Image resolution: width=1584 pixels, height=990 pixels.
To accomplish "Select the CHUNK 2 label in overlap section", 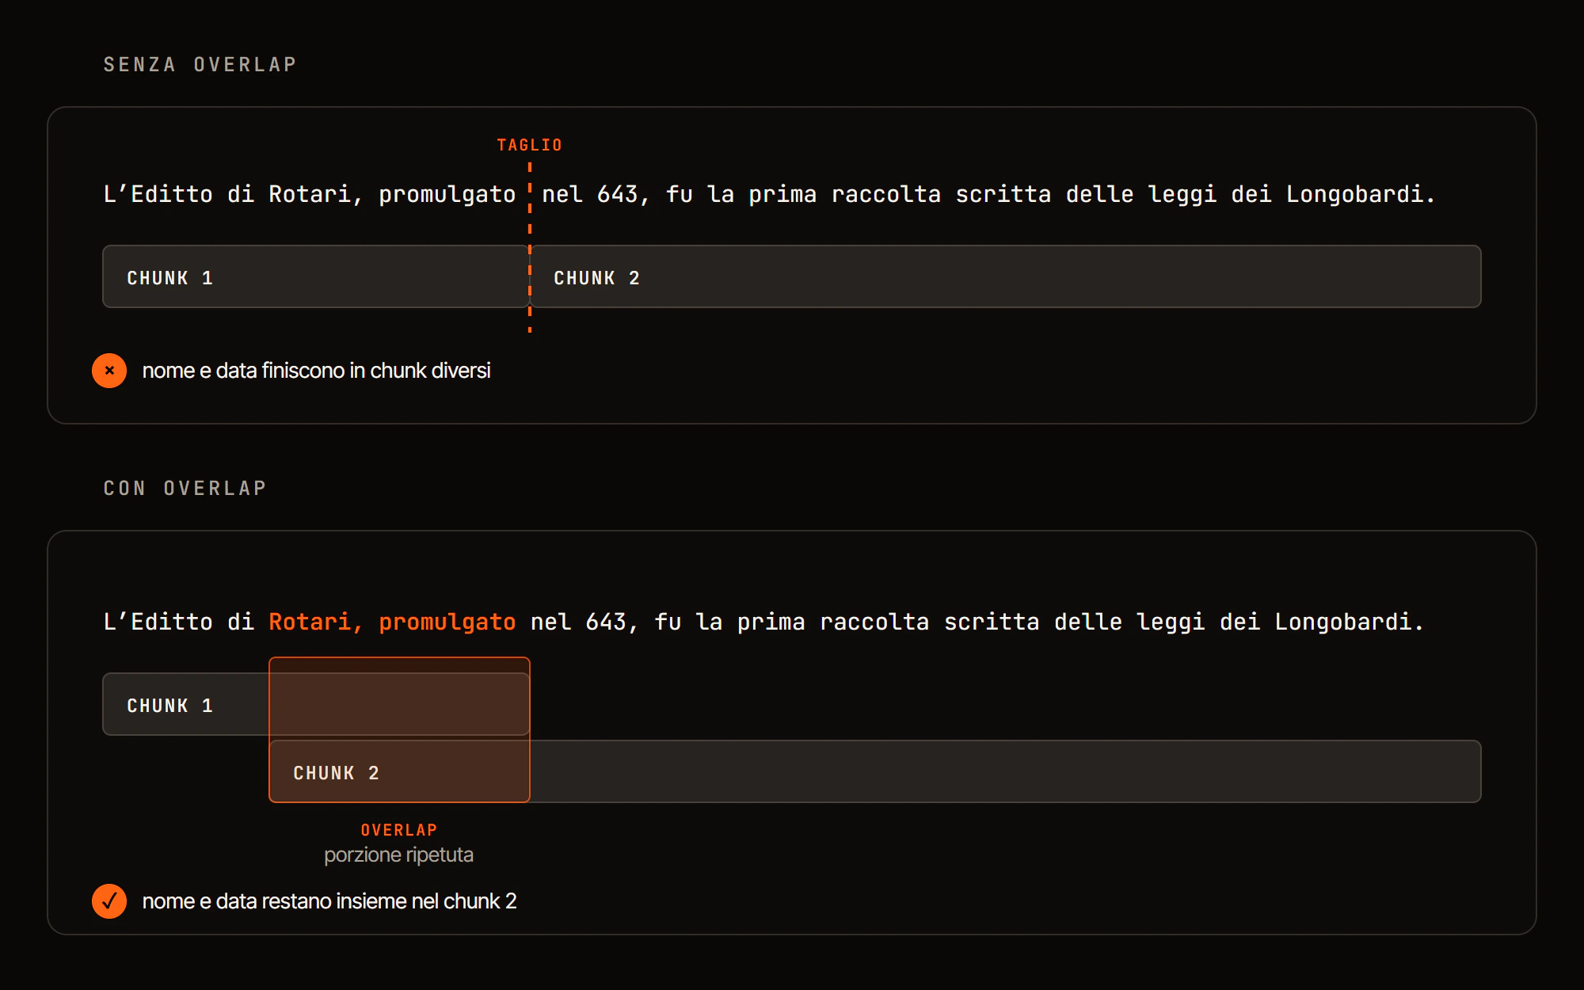I will coord(337,773).
